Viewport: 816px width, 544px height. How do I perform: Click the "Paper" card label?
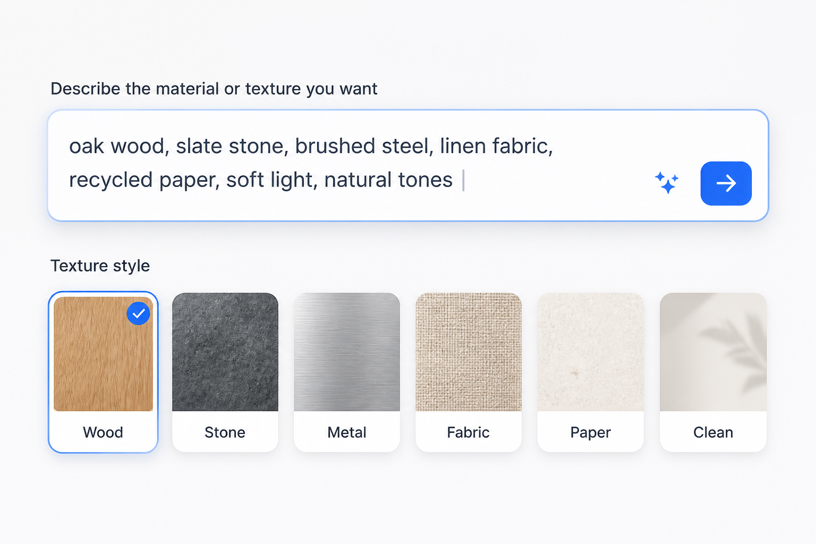591,433
